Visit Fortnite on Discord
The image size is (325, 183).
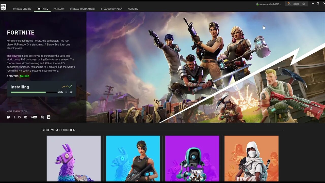click(42, 117)
